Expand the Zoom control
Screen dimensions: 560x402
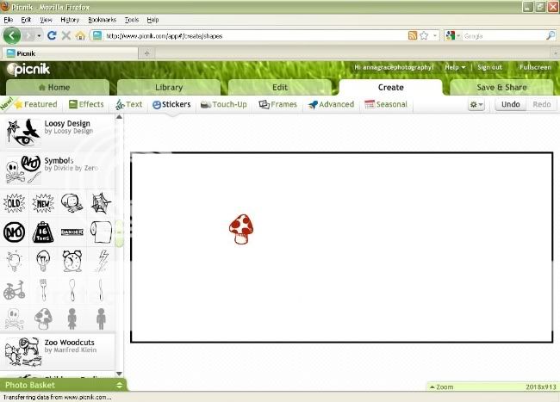[x=441, y=387]
